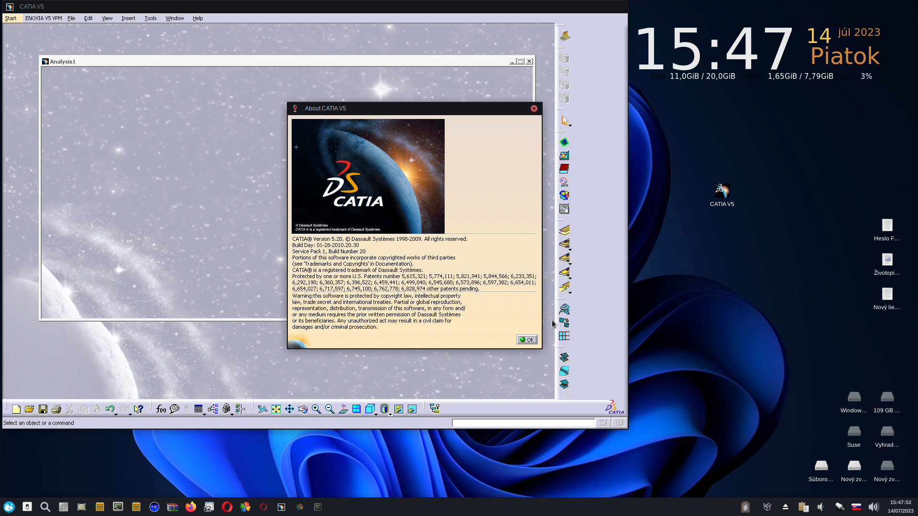Screen dimensions: 918x516
Task: Expand the Undo history dropdown arrow
Action: [116, 414]
